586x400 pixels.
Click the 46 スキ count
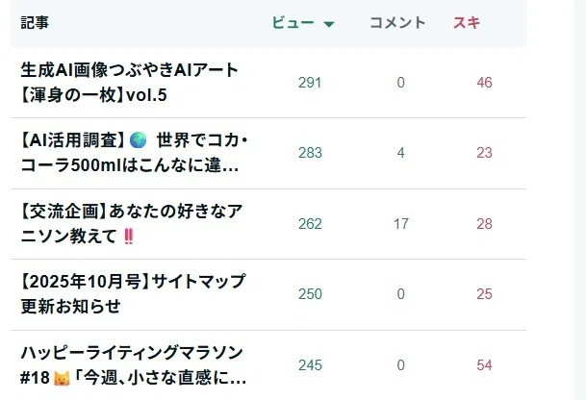click(484, 83)
